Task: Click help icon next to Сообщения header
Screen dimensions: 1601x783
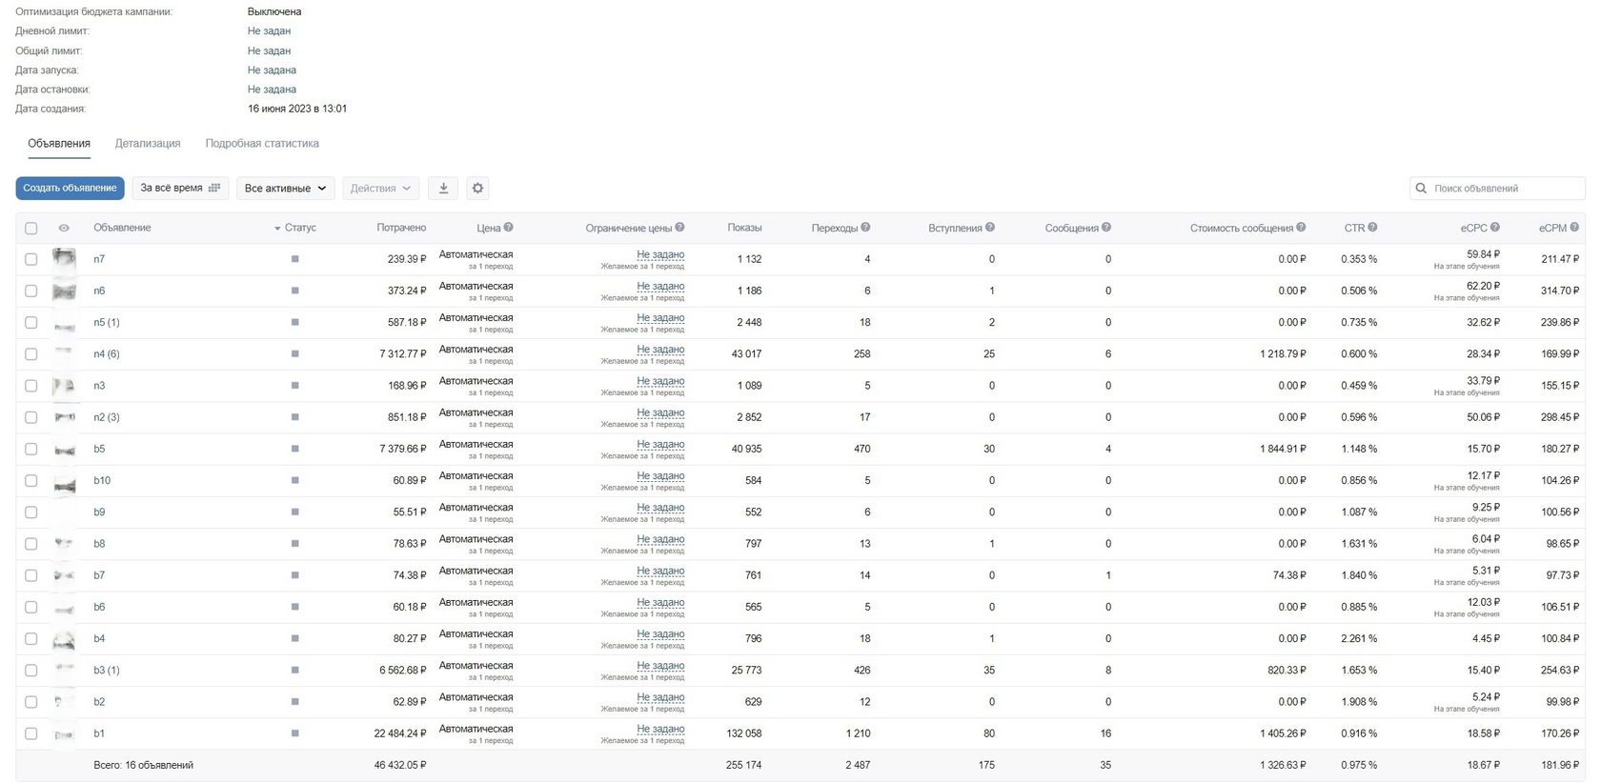Action: coord(1106,228)
